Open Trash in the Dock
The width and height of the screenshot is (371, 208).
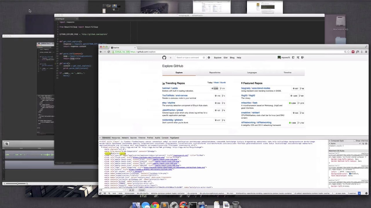[x=236, y=205]
